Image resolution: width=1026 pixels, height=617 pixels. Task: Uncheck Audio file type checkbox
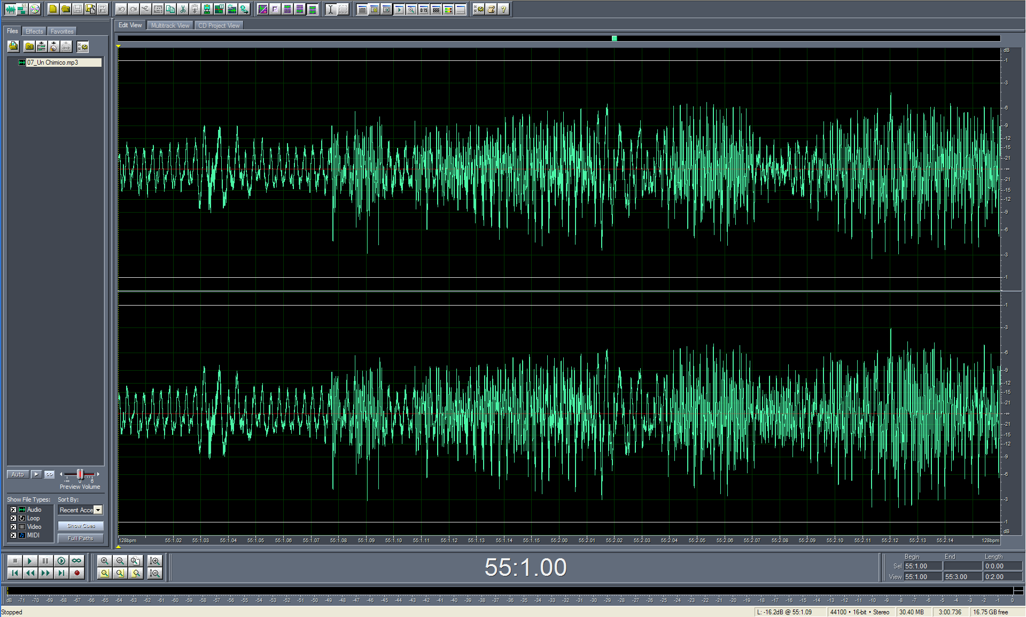tap(13, 510)
